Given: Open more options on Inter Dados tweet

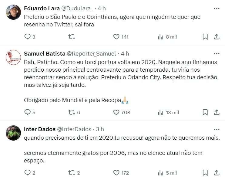Looking at the screenshot, I should pos(217,129).
